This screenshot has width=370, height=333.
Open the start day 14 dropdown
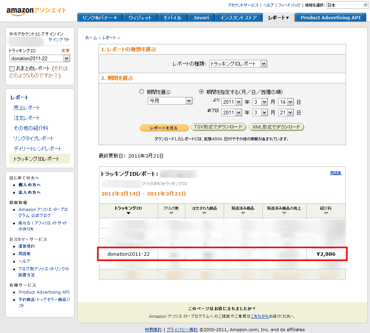[x=286, y=102]
